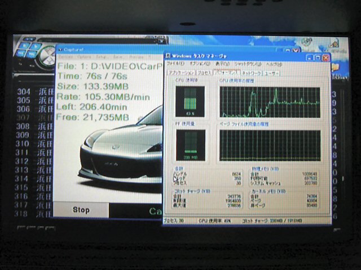Open the top-right corner desktop icon
Image resolution: width=361 pixels, height=270 pixels.
coord(334,44)
